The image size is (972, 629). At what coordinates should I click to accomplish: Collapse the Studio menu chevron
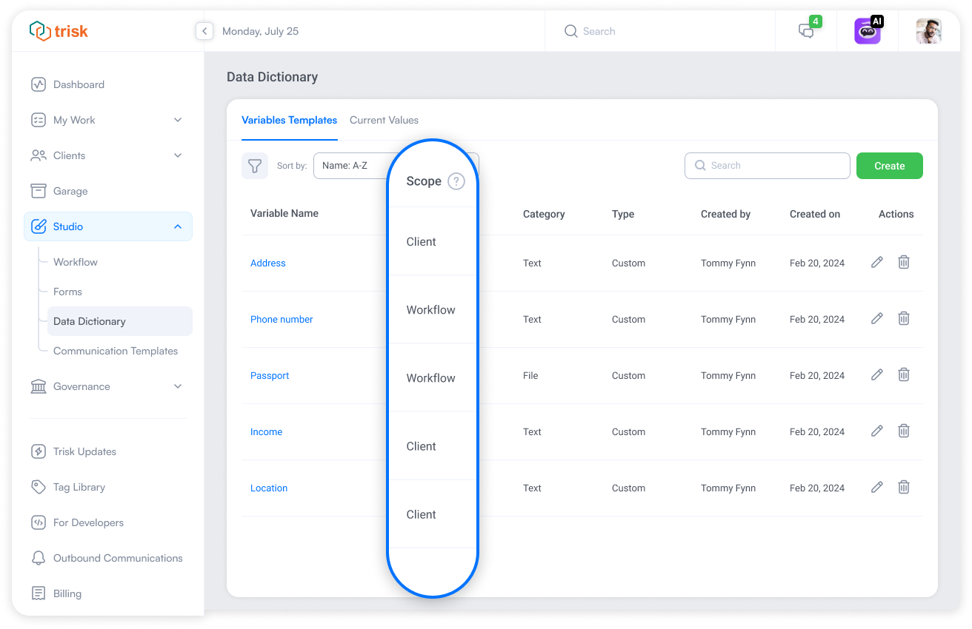click(178, 226)
